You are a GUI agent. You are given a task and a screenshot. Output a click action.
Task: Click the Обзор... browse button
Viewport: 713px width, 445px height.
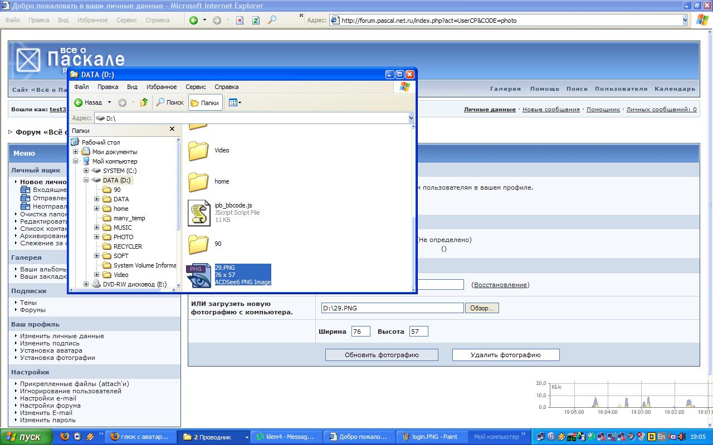[x=482, y=308]
